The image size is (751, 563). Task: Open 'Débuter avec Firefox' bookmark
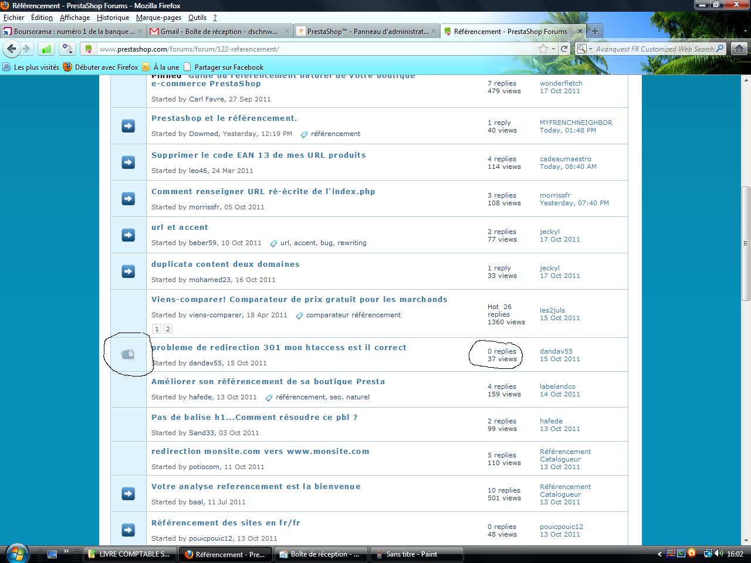(101, 67)
